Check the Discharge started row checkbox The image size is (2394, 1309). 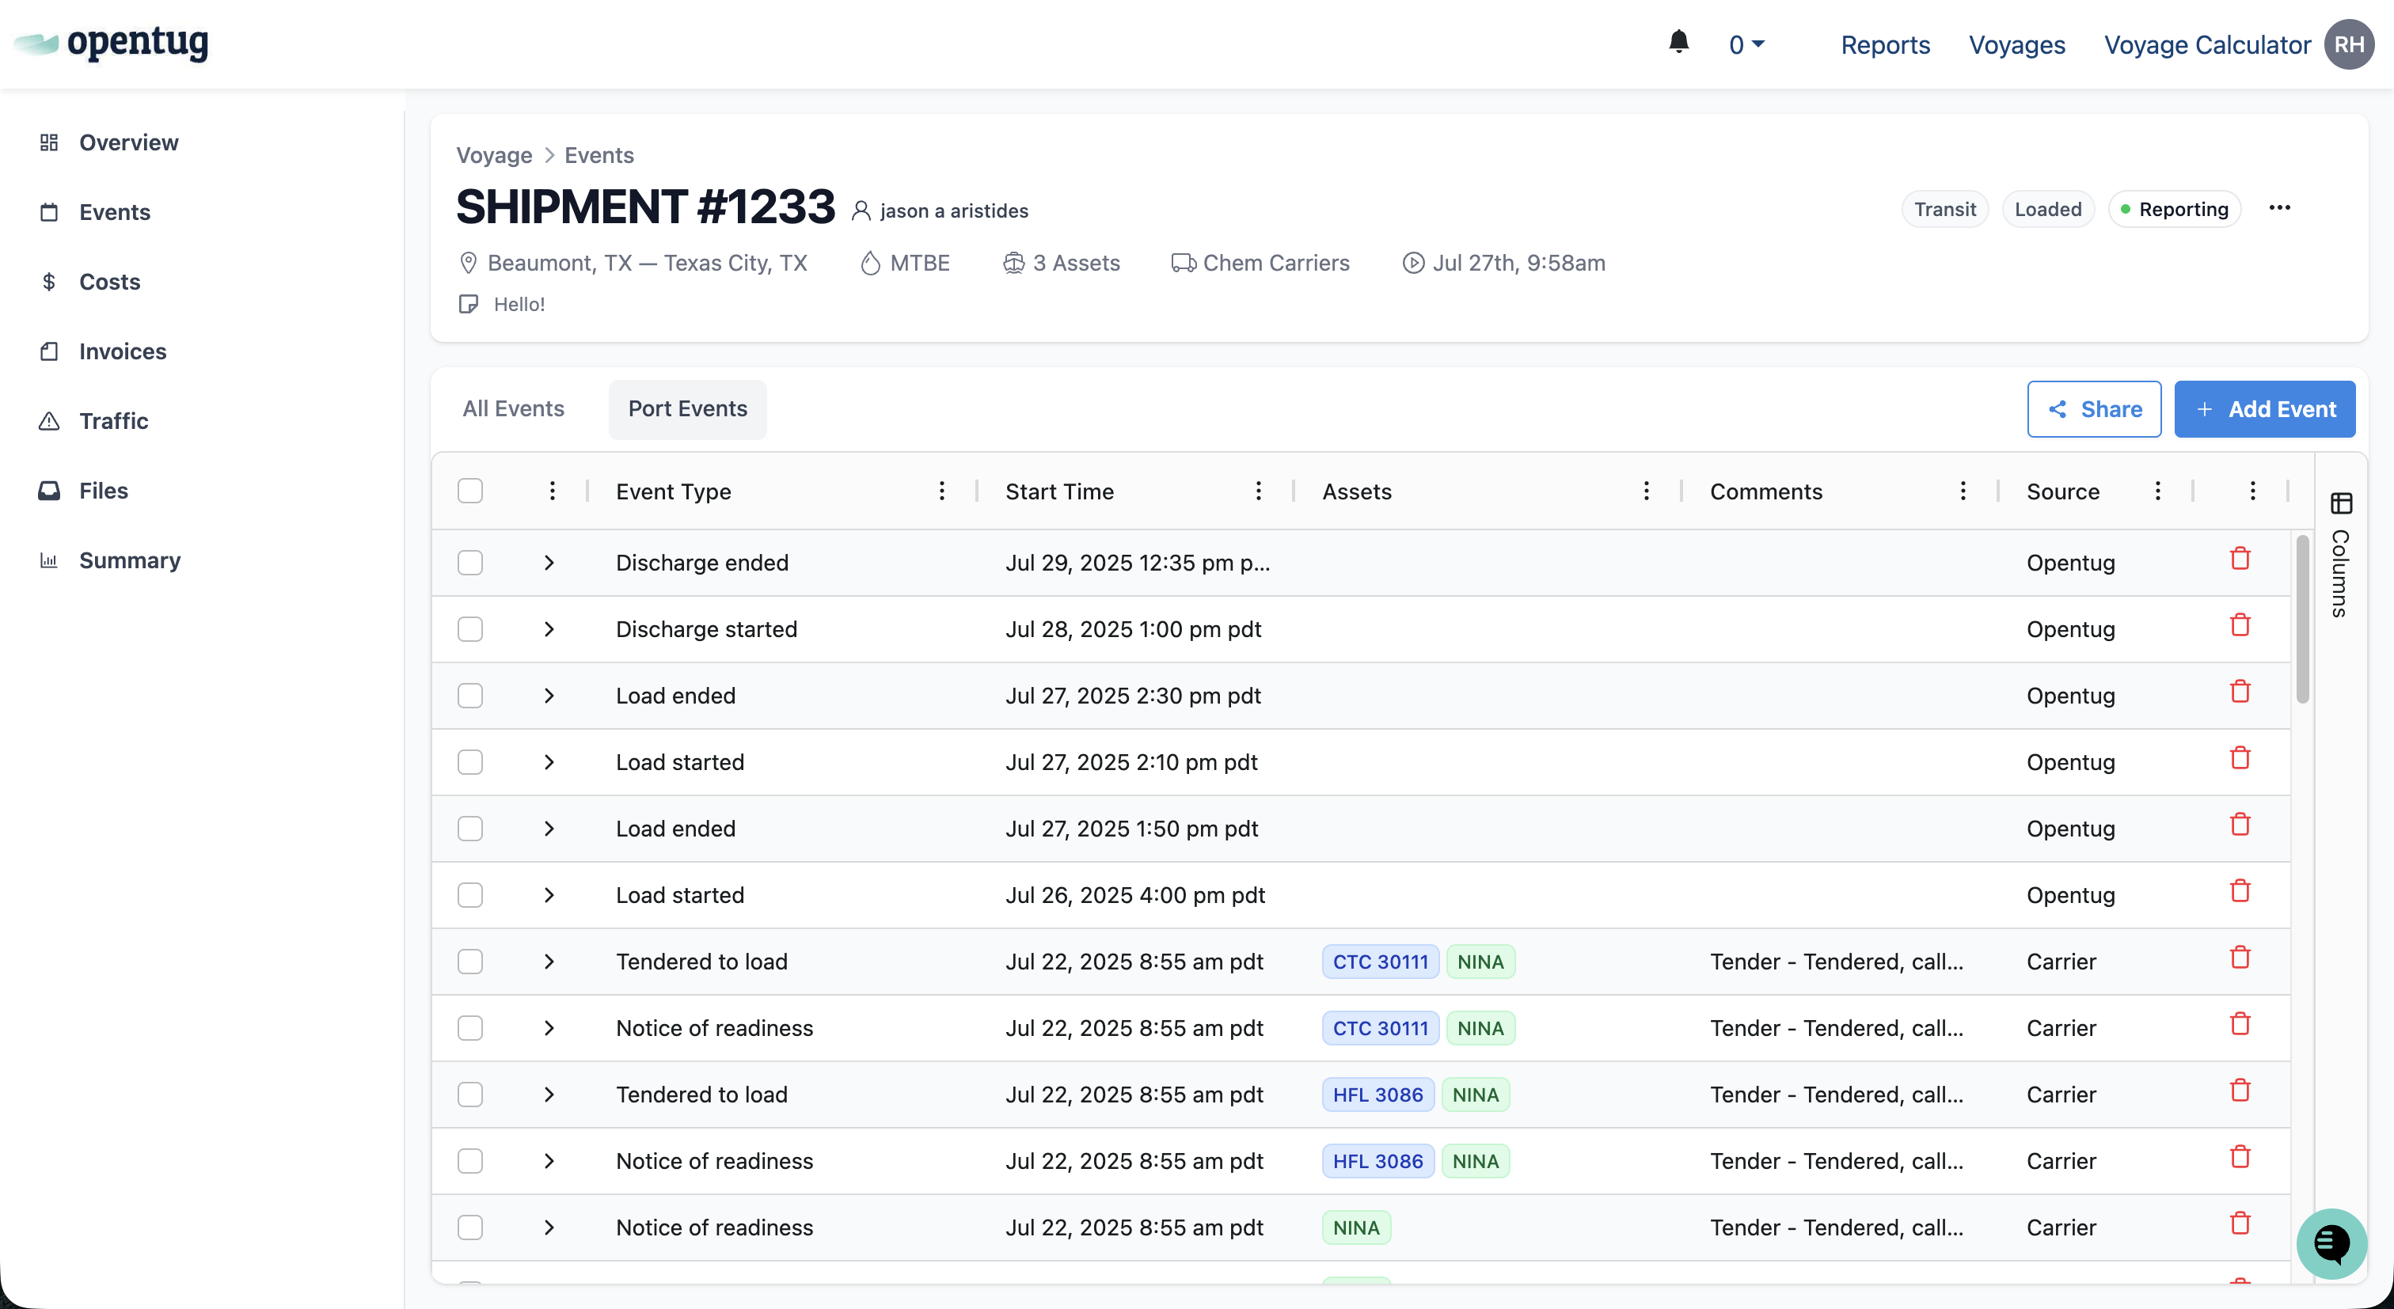[x=470, y=630]
